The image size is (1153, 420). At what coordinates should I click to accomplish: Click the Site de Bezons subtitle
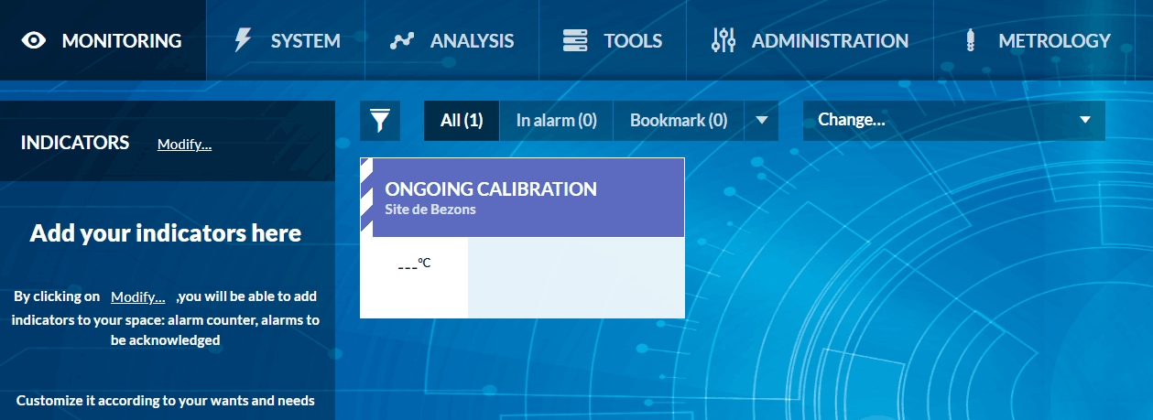[430, 210]
